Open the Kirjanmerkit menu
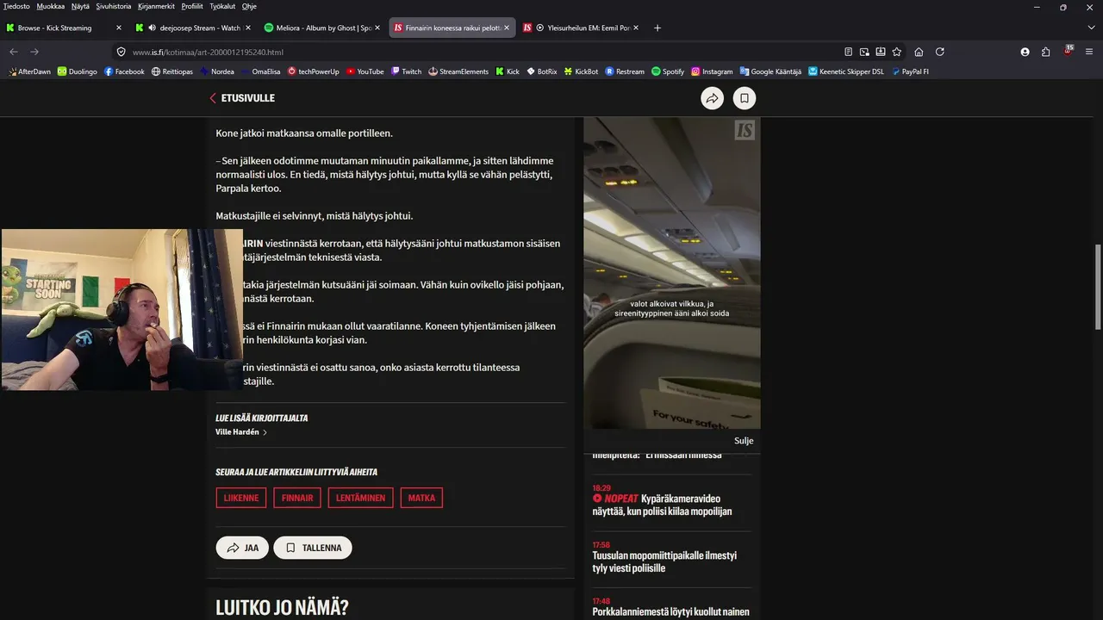 click(x=156, y=6)
